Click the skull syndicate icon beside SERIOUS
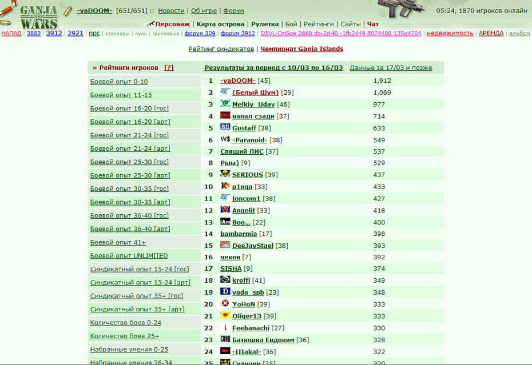The image size is (532, 365). click(225, 174)
